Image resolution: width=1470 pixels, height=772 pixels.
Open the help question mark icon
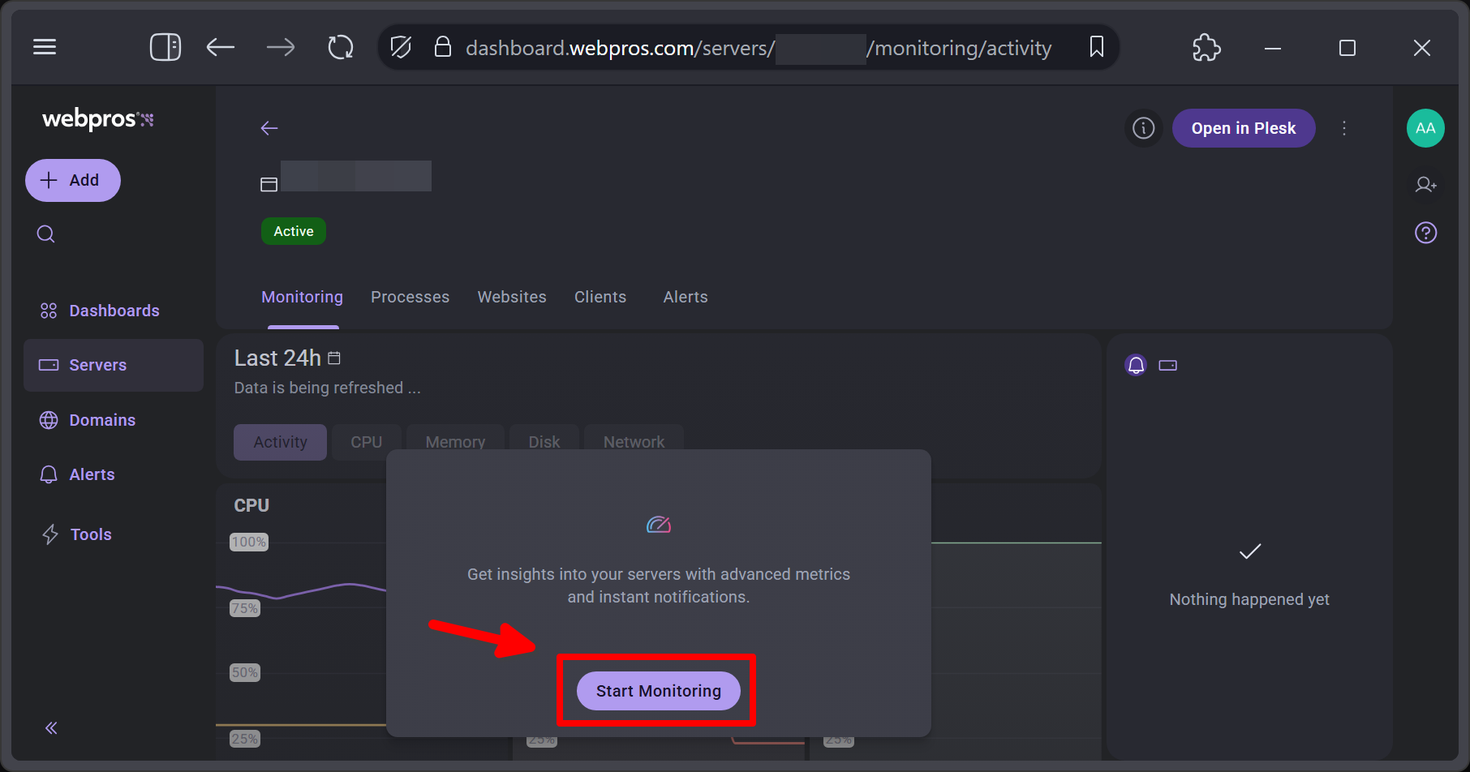[1425, 233]
